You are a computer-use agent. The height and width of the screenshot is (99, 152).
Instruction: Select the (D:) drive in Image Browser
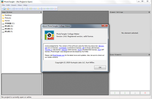point(7,26)
